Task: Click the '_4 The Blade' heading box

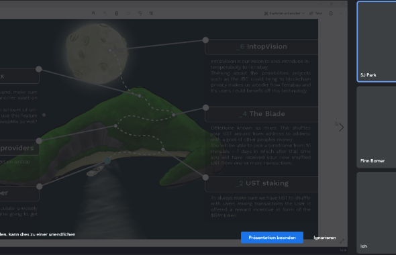Action: 262,114
